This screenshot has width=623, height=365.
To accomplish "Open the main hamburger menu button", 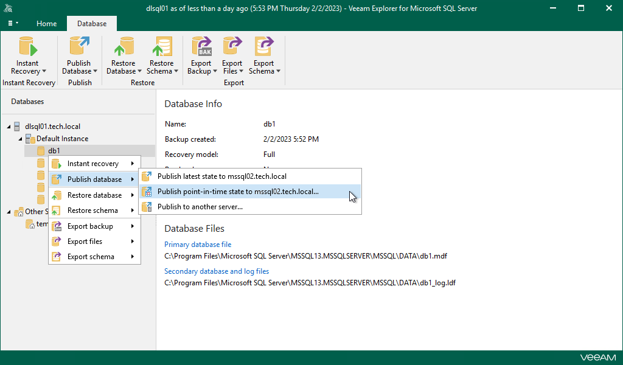I will (13, 24).
